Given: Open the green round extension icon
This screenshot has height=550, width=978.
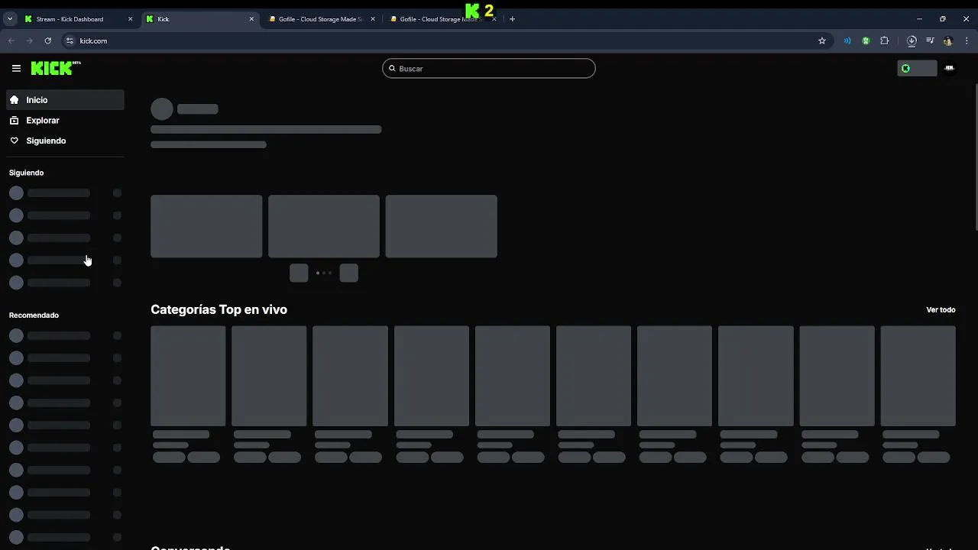Looking at the screenshot, I should (866, 40).
